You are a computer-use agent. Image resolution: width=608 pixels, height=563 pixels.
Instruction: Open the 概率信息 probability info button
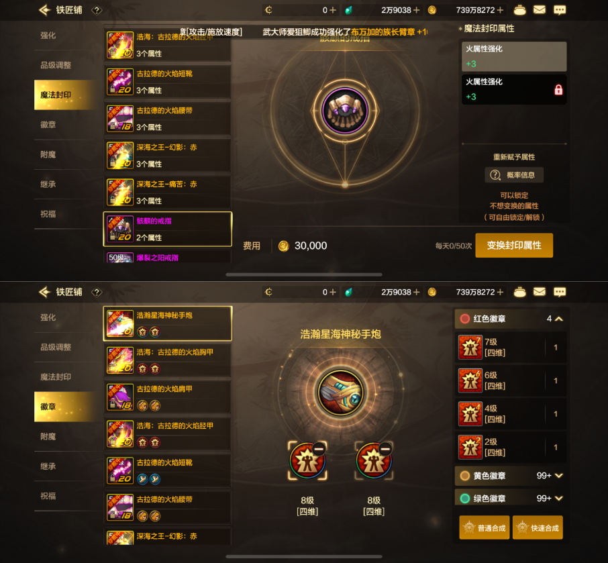[x=514, y=175]
